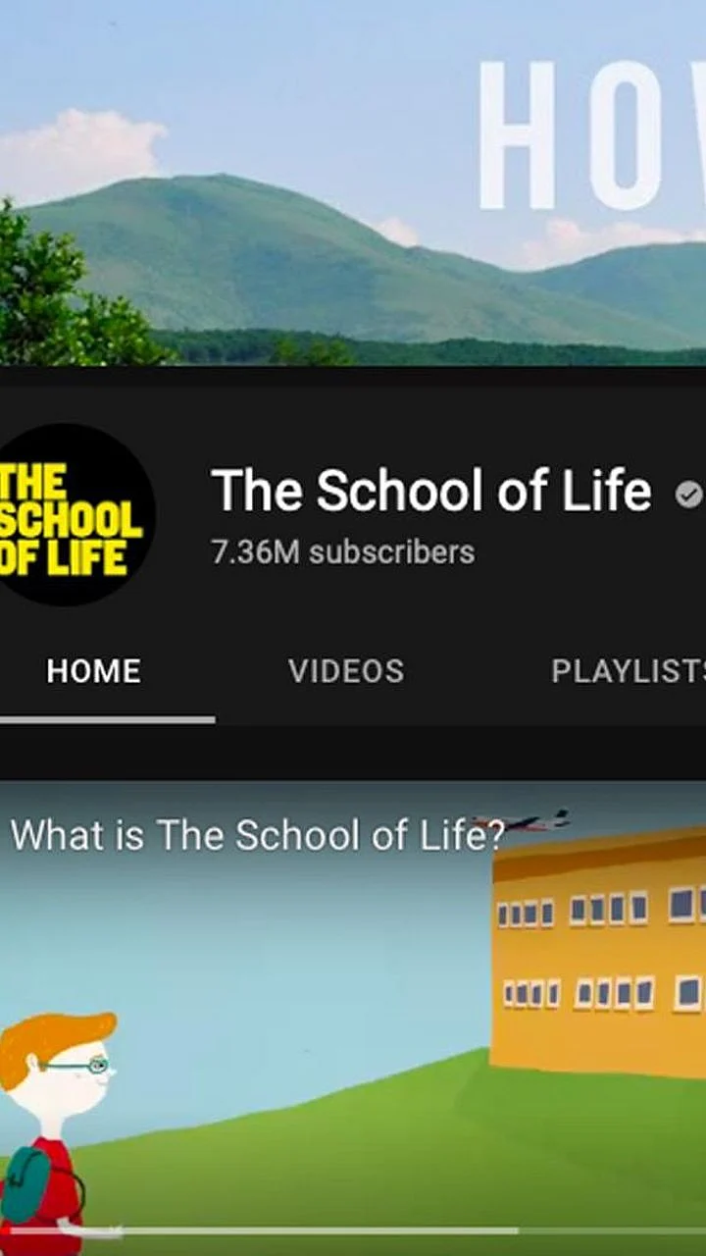Image resolution: width=706 pixels, height=1256 pixels.
Task: Open the 'What is The School of Life?' title
Action: pos(257,836)
